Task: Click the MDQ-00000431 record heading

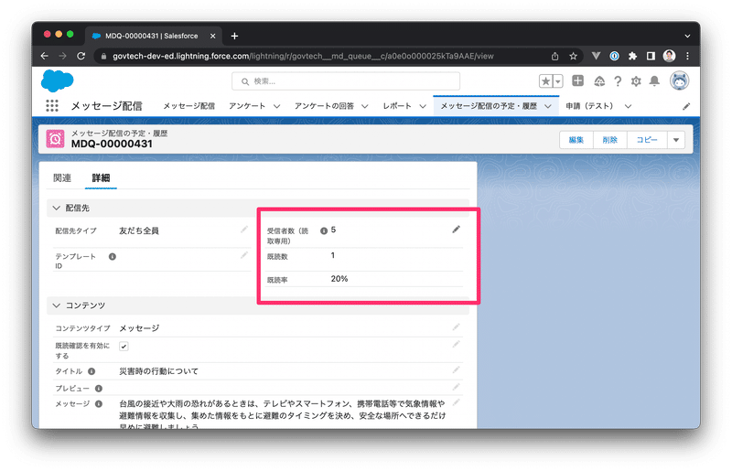Action: pos(112,144)
